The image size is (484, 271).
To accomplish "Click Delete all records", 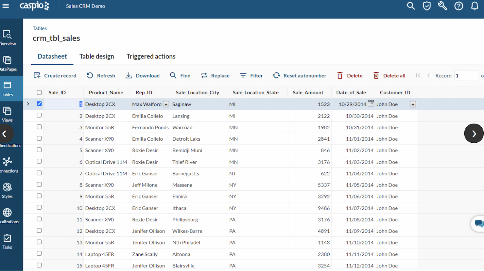I will pyautogui.click(x=389, y=75).
